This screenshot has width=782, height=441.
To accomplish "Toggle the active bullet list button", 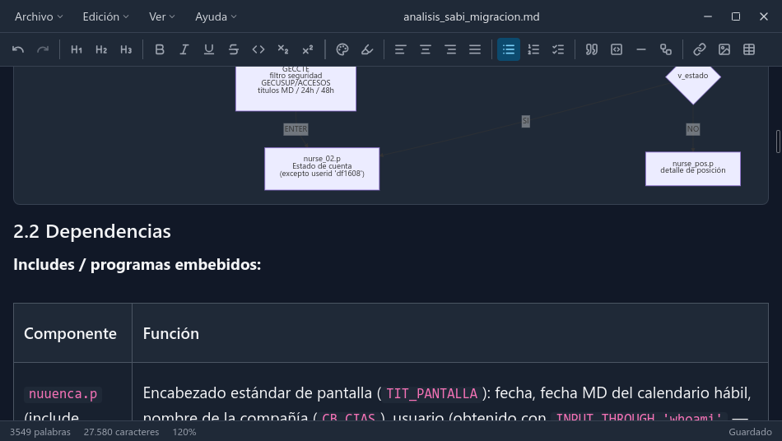I will 509,49.
